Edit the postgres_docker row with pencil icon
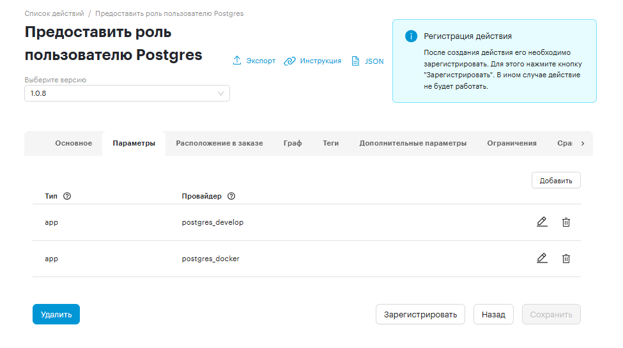The image size is (623, 348). click(542, 258)
